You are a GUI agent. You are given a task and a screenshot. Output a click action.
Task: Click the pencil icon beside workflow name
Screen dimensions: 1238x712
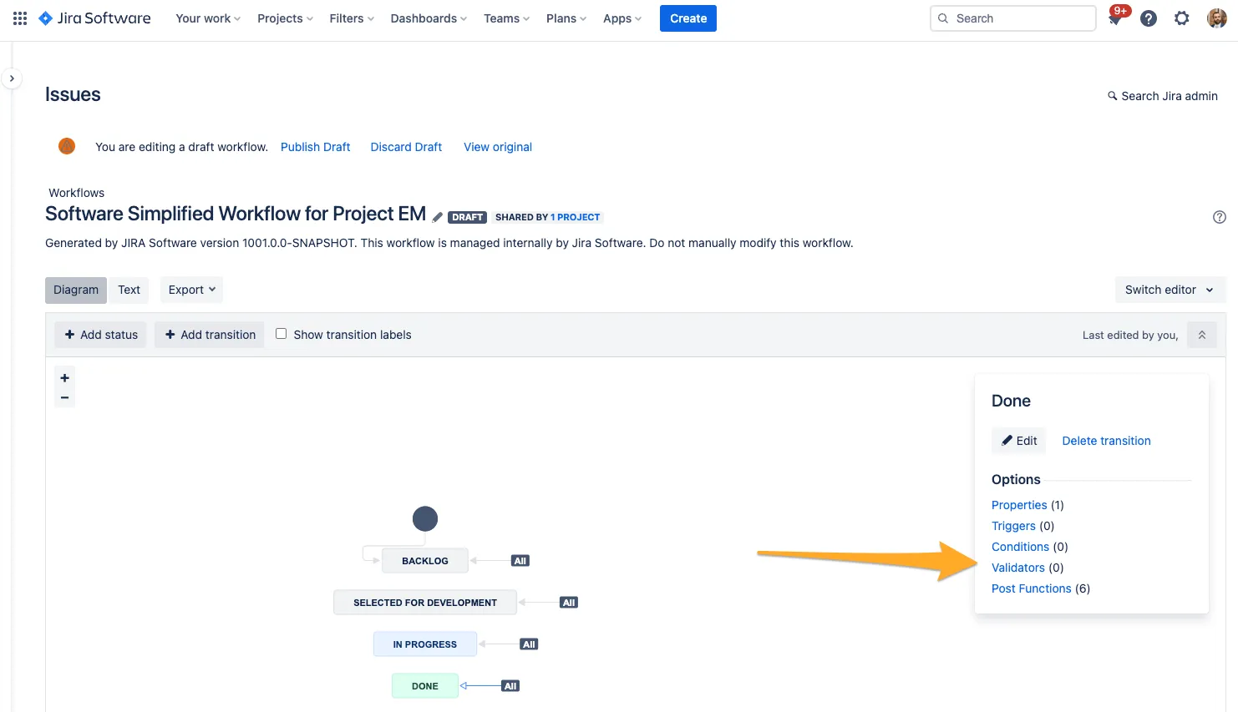click(x=437, y=217)
